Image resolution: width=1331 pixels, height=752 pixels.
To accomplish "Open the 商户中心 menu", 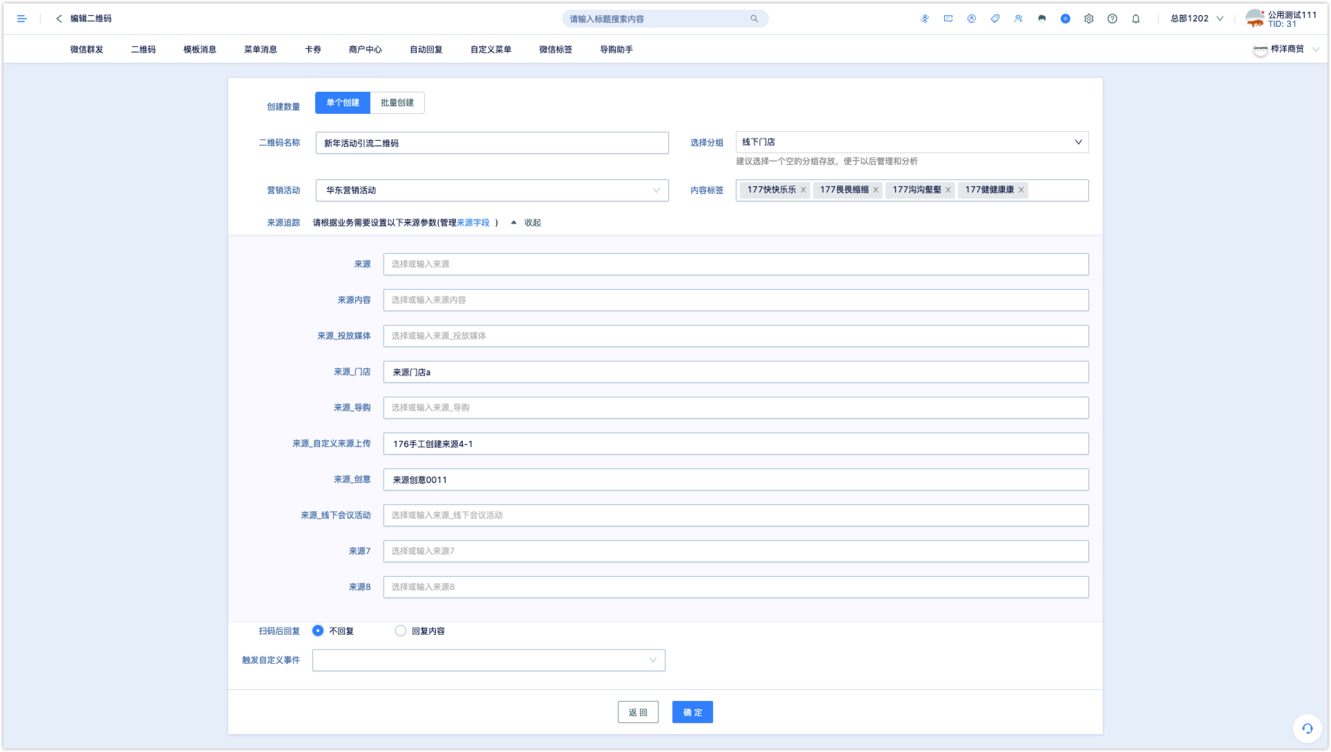I will point(365,49).
